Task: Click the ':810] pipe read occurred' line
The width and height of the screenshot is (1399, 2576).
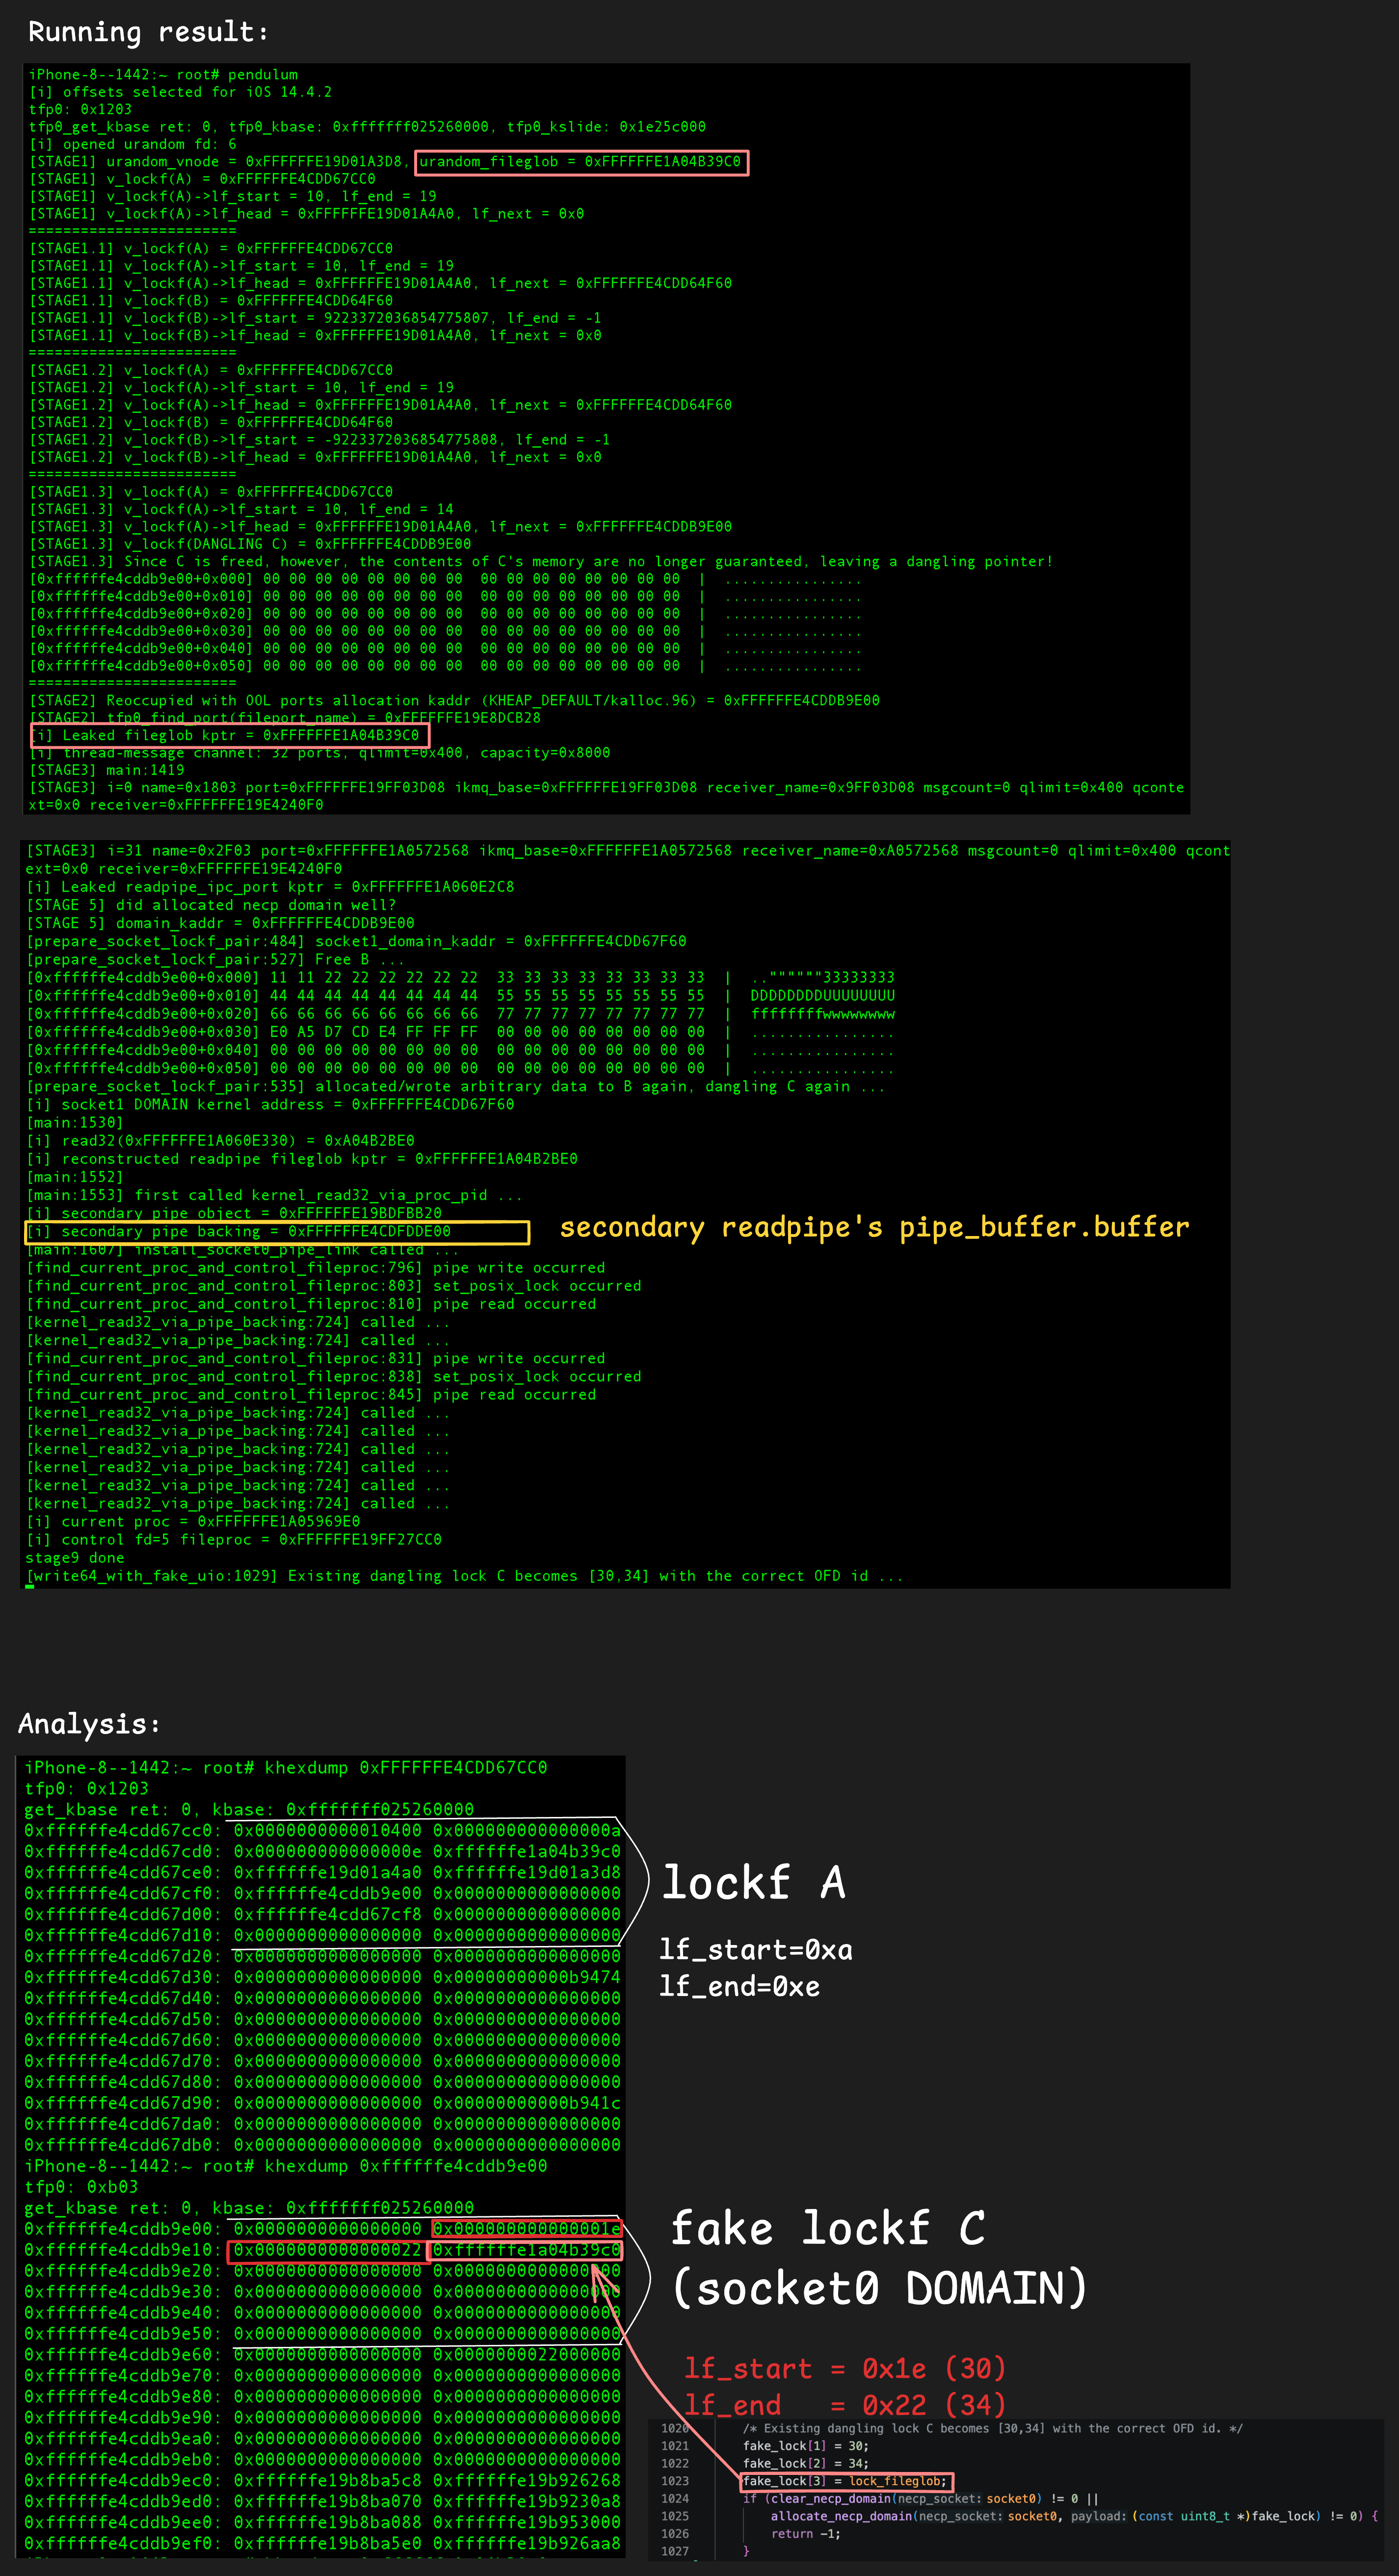Action: click(x=311, y=1304)
